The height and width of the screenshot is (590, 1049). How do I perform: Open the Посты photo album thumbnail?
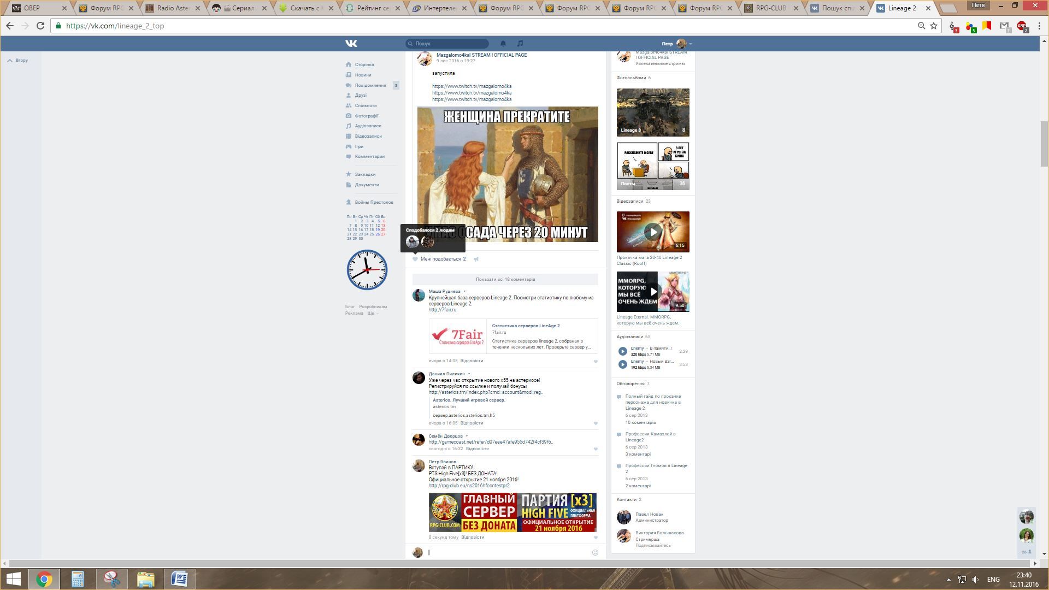coord(653,166)
